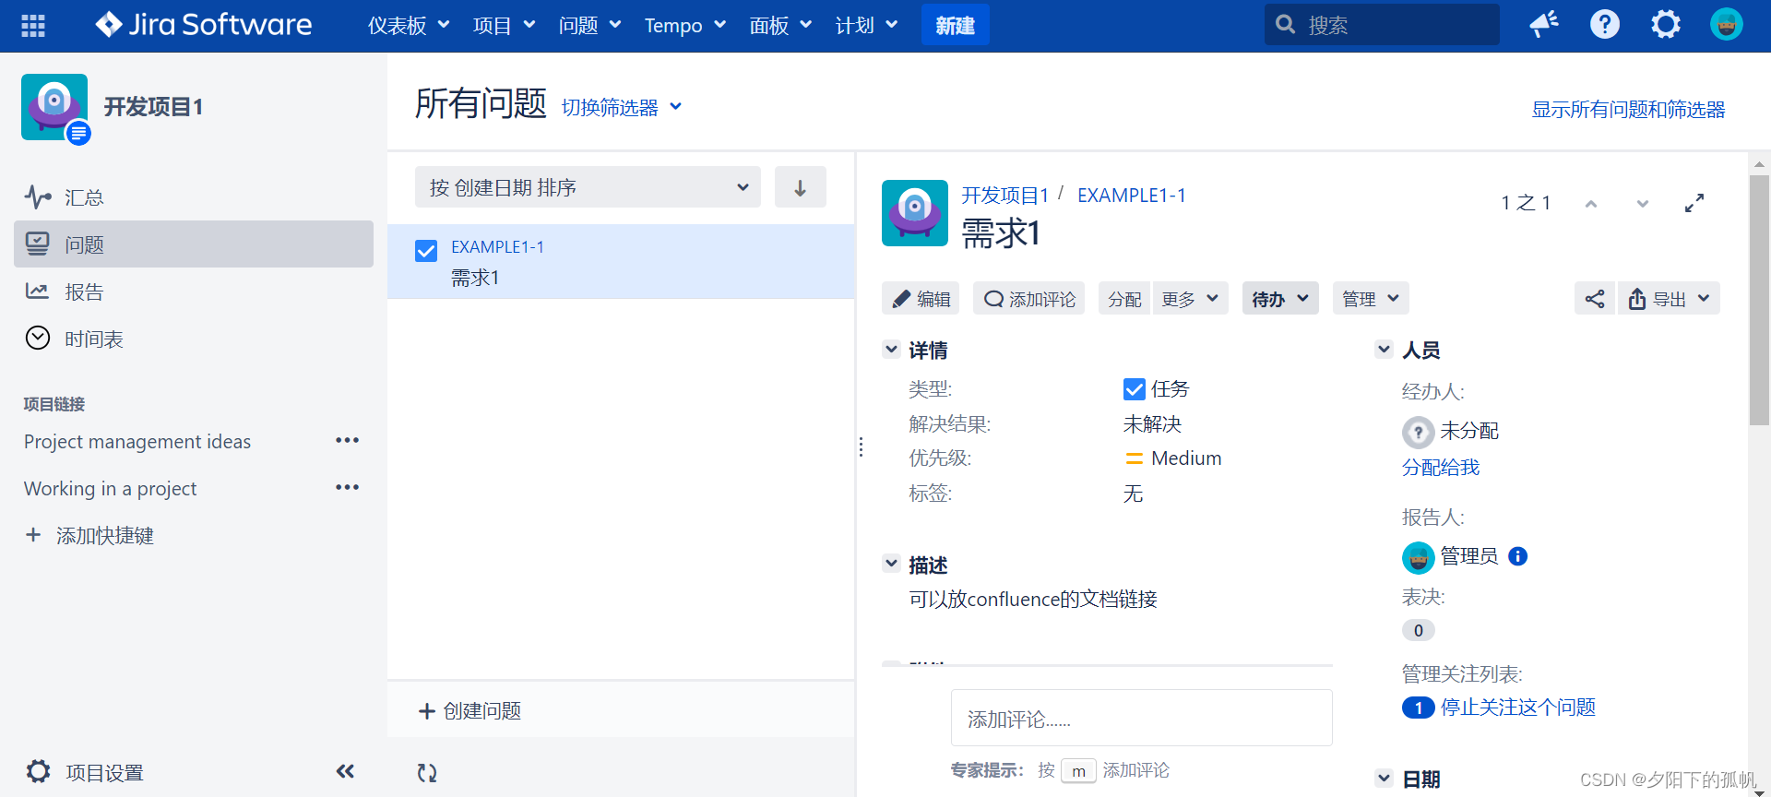Click the panel splitter drag handle
Image resolution: width=1771 pixels, height=797 pixels.
click(x=861, y=447)
